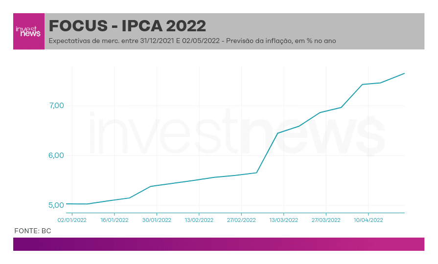Click the FONTE: BC source text
This screenshot has width=438, height=264.
tap(33, 231)
